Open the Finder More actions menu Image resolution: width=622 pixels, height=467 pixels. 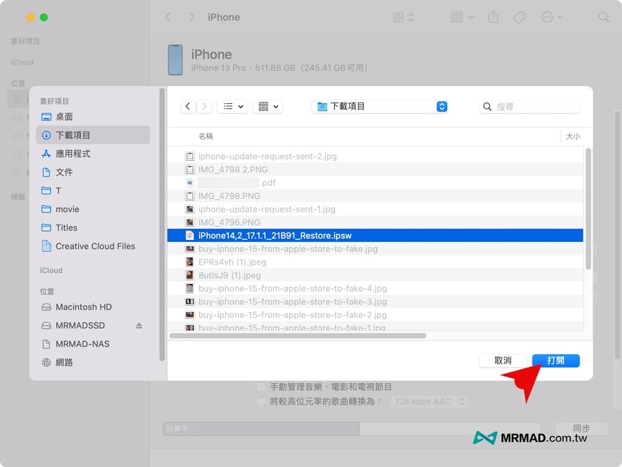552,17
